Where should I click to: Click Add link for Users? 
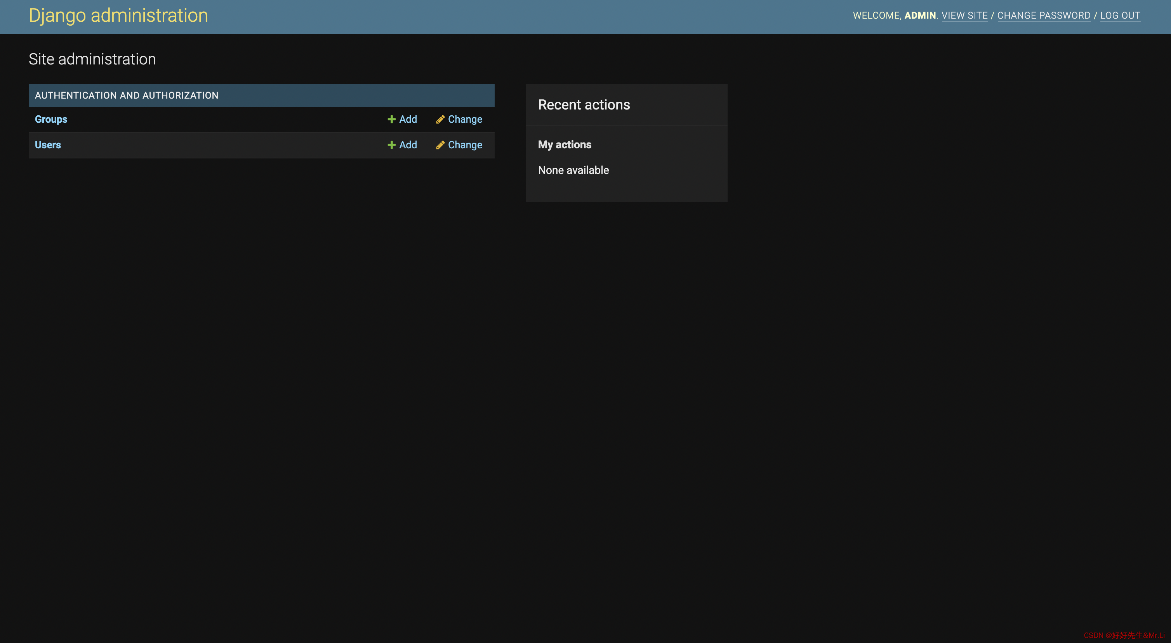408,144
